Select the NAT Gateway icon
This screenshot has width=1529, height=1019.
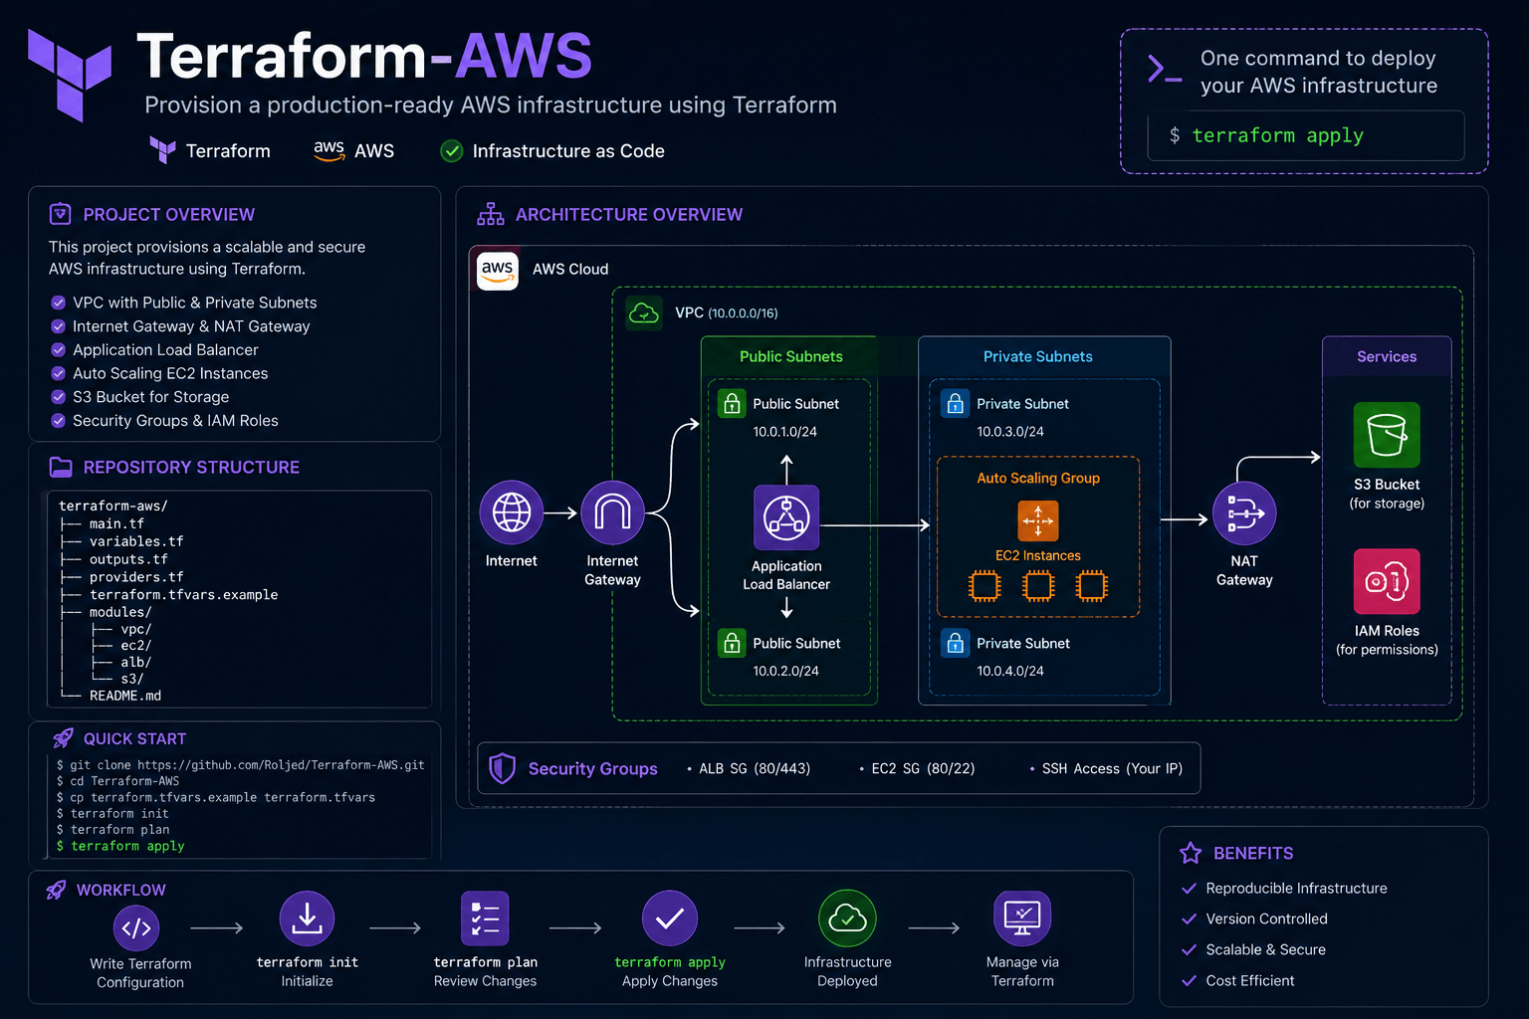1244,513
